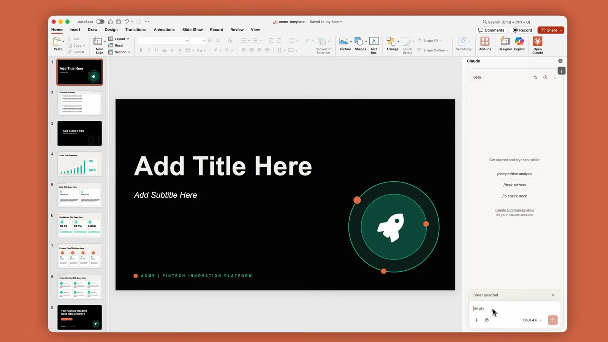Click the Comments button

pos(491,30)
